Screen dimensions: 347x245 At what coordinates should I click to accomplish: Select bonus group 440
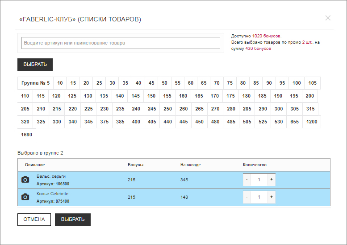click(168, 122)
